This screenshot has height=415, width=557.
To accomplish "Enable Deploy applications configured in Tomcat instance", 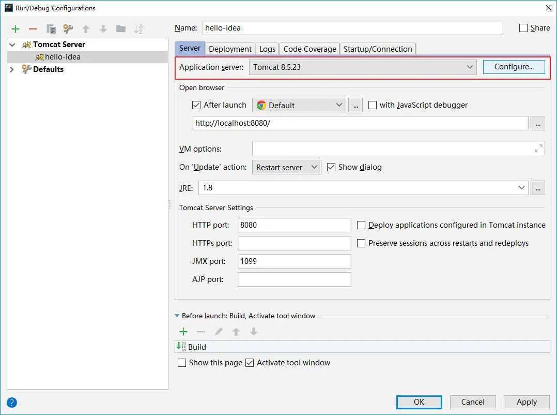I will [x=361, y=225].
